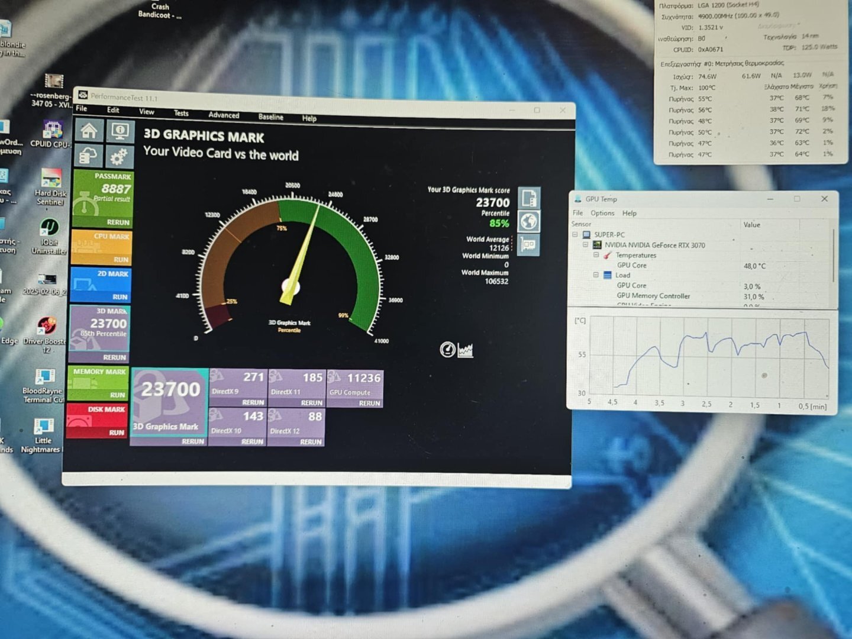Rerun the GPU Compute test

pyautogui.click(x=370, y=404)
